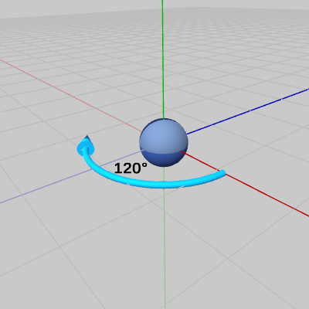
Task: Click where the green axis enters the sphere top
Action: coord(163,119)
